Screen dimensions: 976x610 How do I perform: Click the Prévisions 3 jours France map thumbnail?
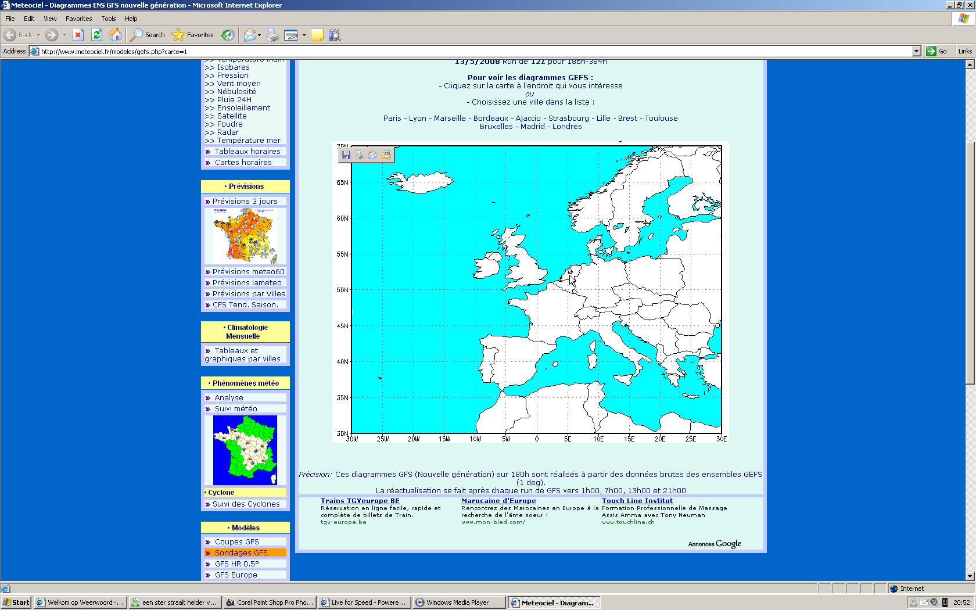(x=245, y=236)
